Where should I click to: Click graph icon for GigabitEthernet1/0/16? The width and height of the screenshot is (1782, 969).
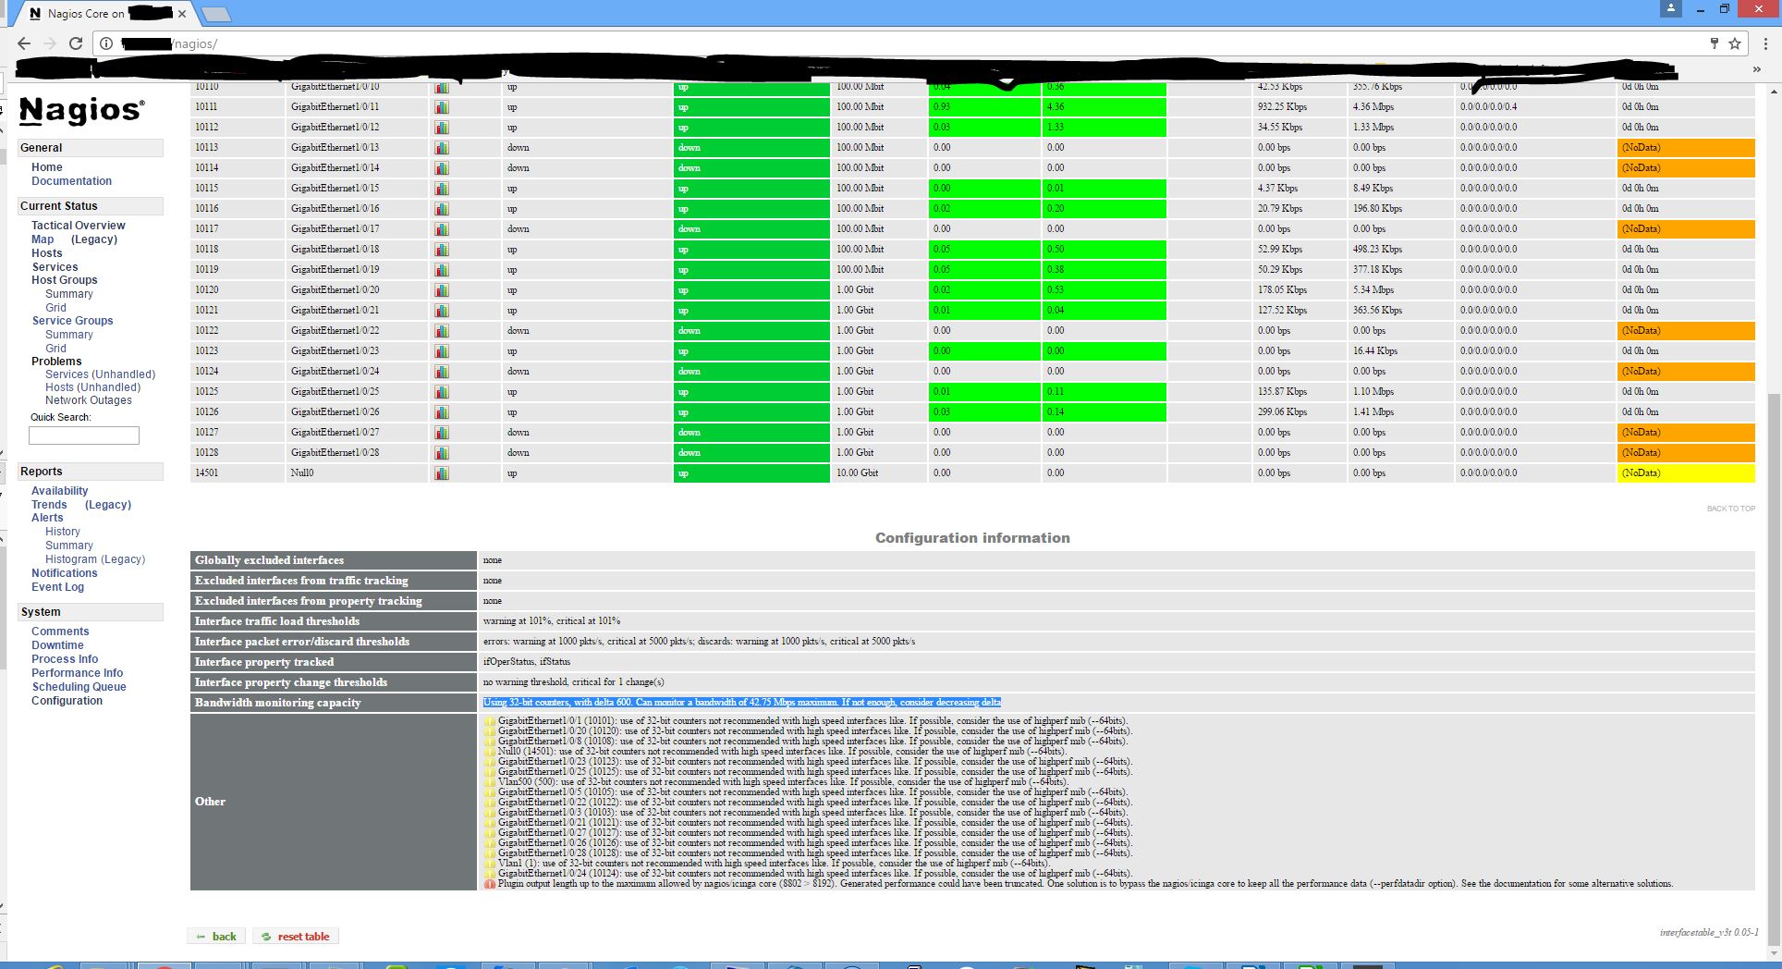tap(442, 209)
